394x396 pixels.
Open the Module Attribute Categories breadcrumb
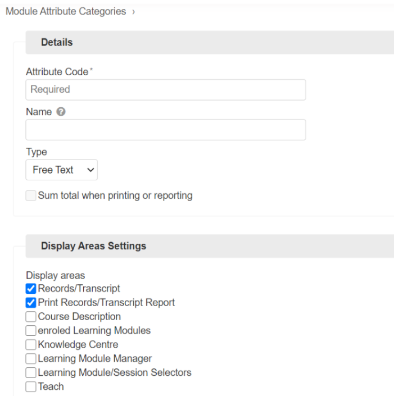tap(66, 12)
